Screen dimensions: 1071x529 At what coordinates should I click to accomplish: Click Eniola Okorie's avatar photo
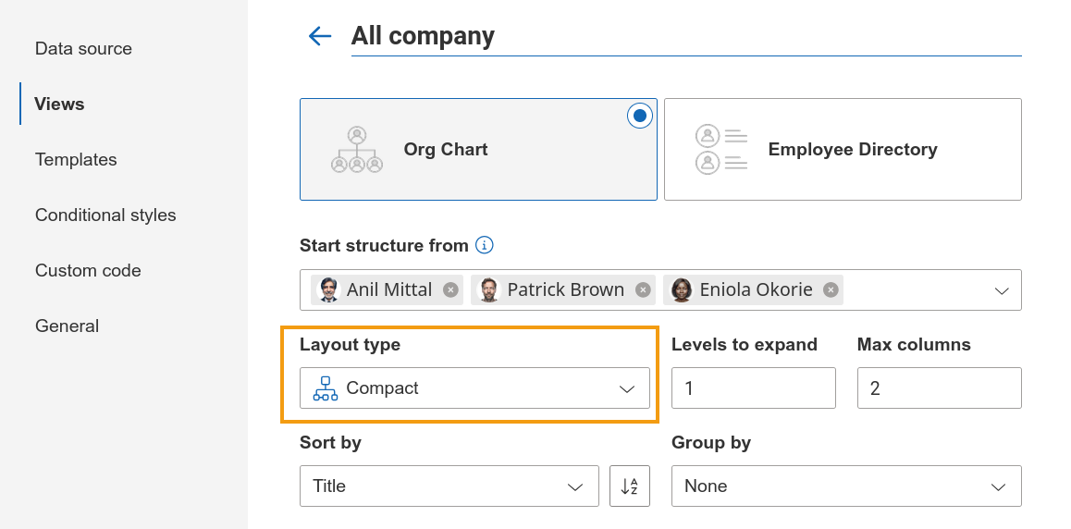[682, 290]
